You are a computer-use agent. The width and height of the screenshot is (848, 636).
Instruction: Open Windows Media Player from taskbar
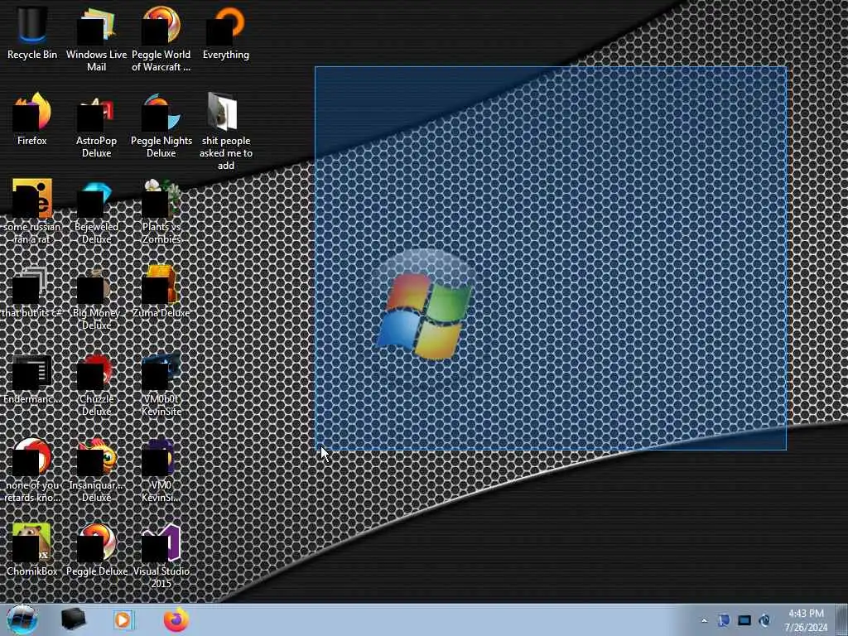click(x=123, y=619)
